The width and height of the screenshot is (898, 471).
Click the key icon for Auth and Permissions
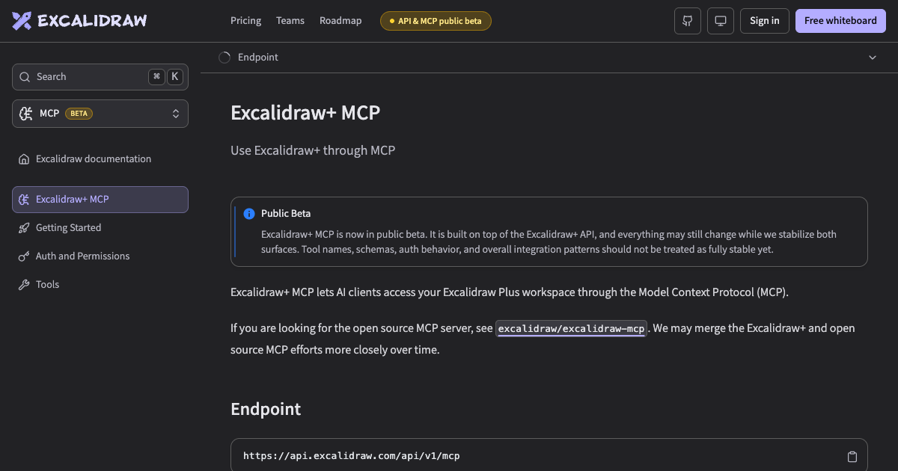tap(24, 256)
